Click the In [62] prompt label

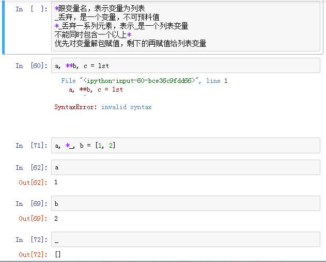coord(32,167)
